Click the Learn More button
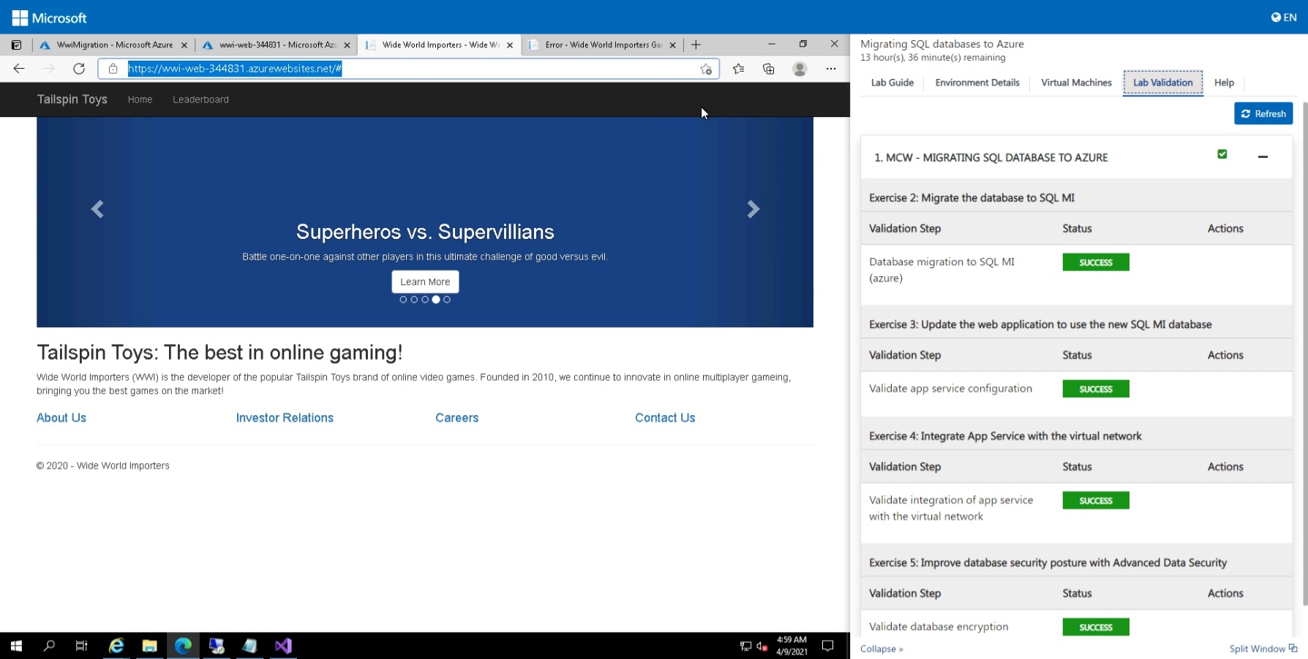This screenshot has height=659, width=1308. (x=425, y=282)
